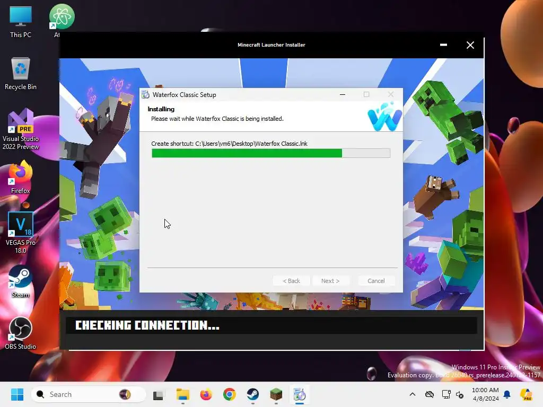This screenshot has height=407, width=543.
Task: Open the Windows Start menu
Action: click(x=17, y=394)
